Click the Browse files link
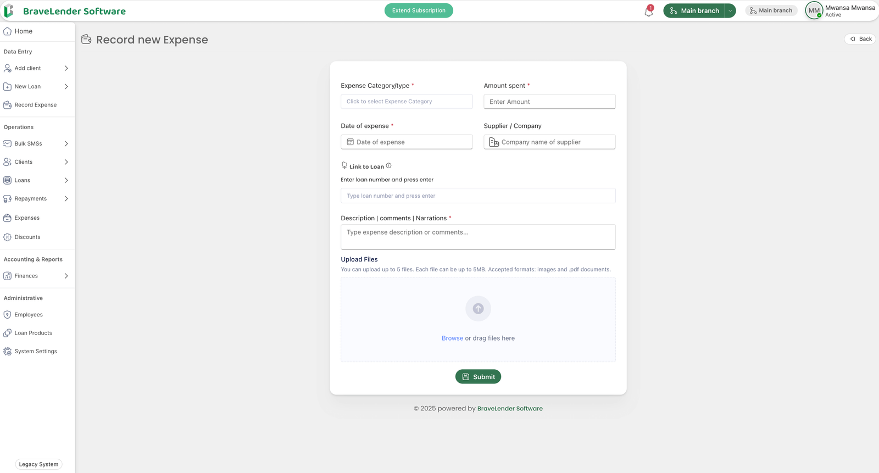 452,338
